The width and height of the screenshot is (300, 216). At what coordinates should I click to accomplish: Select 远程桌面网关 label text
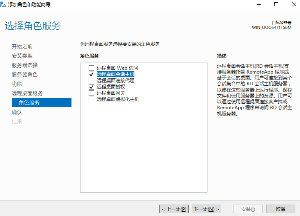[111, 93]
